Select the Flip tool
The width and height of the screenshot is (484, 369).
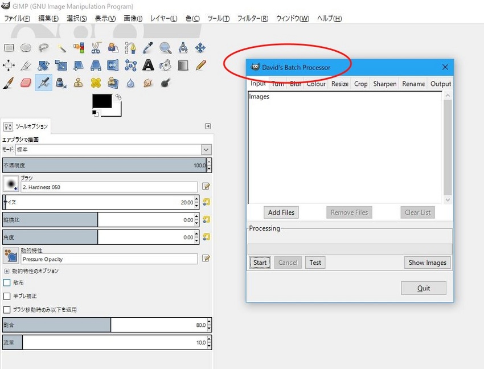pos(113,65)
